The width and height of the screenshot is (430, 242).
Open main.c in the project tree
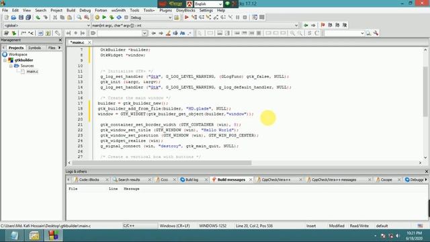[32, 72]
